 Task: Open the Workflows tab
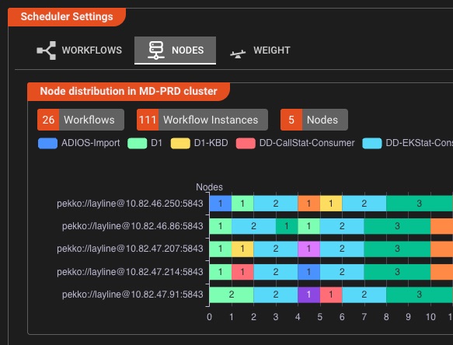[79, 51]
